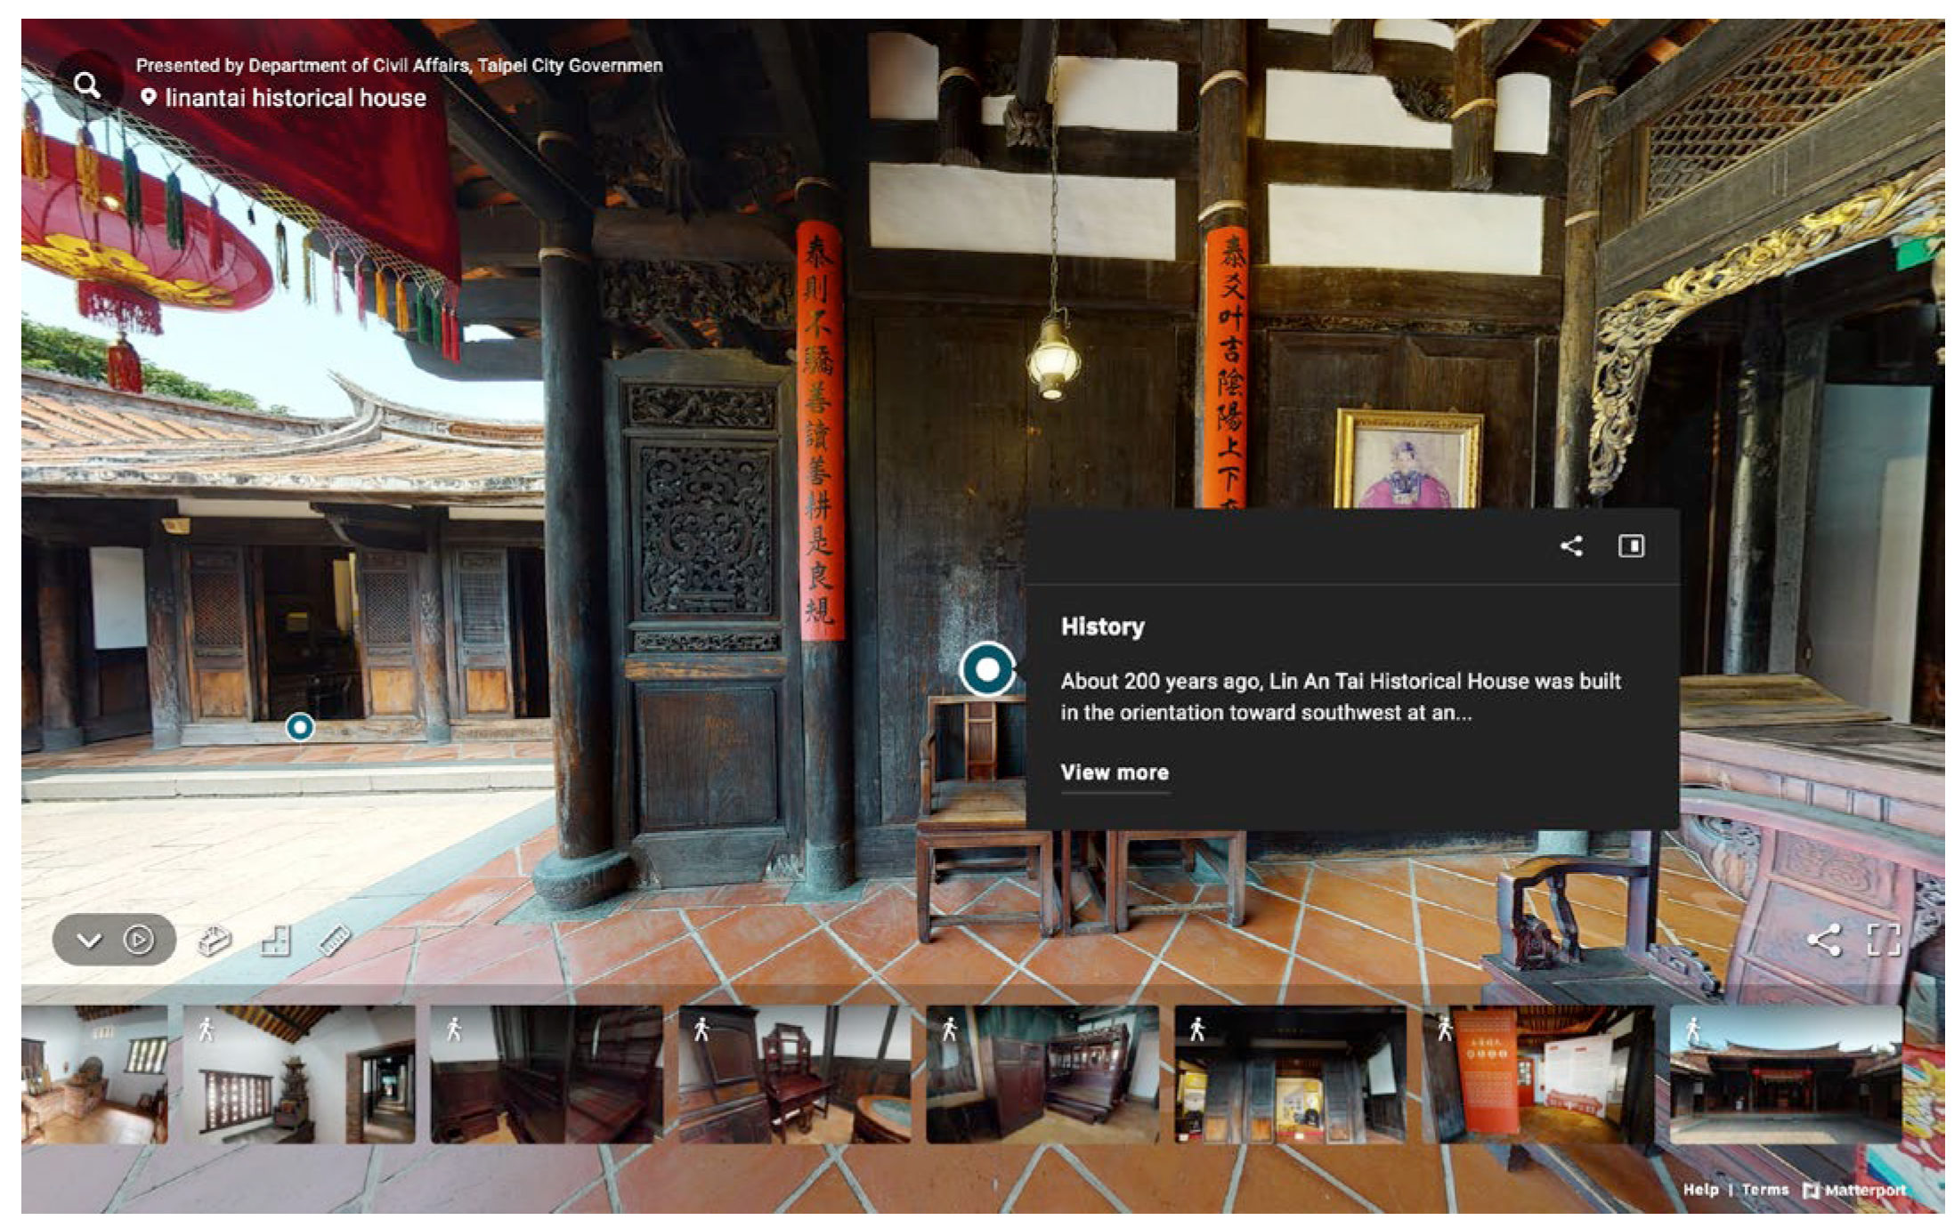Click View more in History popup
The height and width of the screenshot is (1228, 1954).
tap(1114, 772)
